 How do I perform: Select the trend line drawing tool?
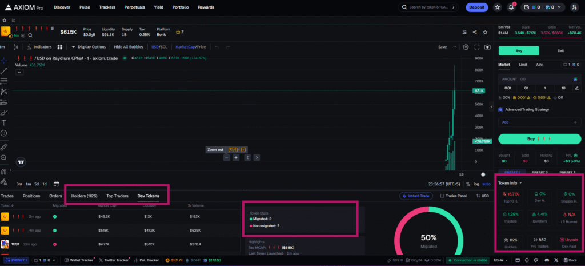tap(4, 70)
